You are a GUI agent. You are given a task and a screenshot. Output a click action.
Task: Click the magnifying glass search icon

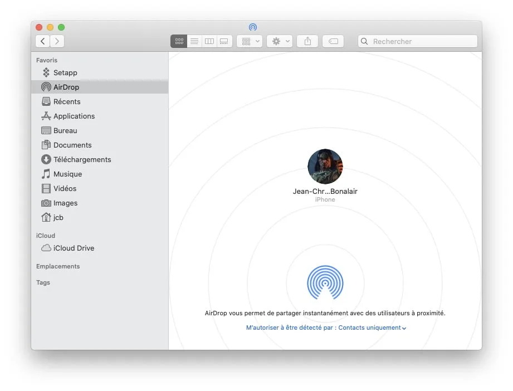point(364,41)
